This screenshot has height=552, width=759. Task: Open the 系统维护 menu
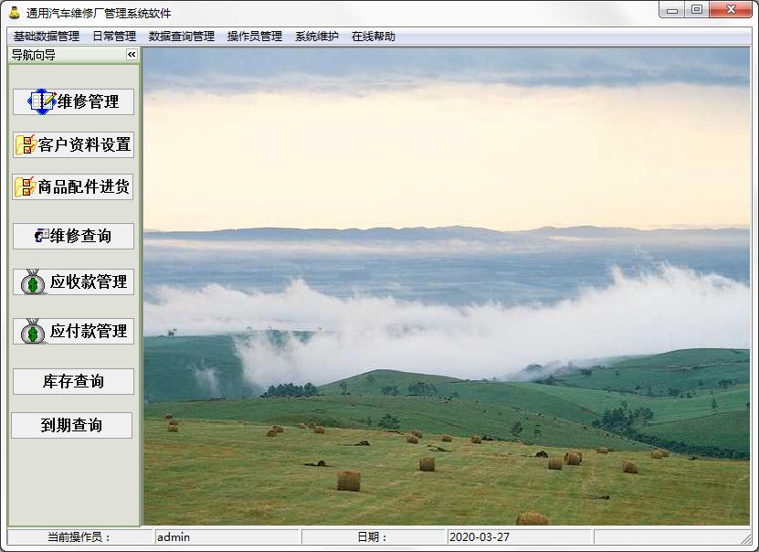(317, 37)
